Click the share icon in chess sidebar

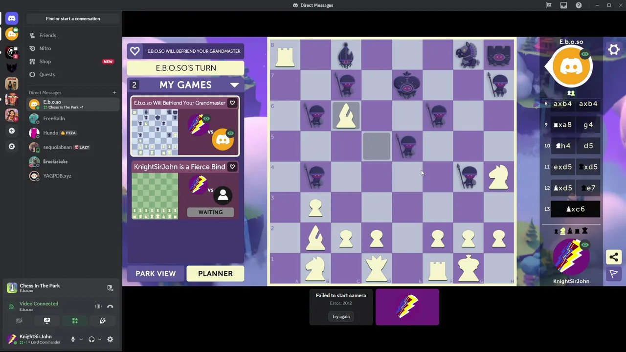pos(614,257)
